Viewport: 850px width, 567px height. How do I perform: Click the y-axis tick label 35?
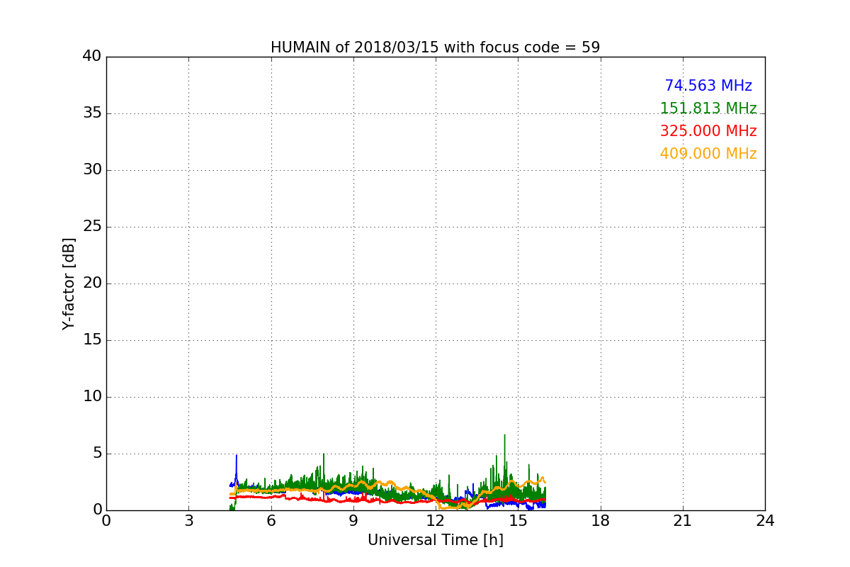(x=92, y=113)
